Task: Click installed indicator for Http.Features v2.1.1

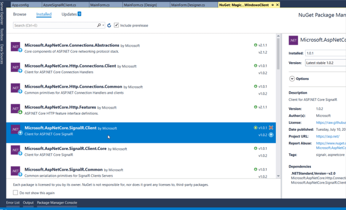Action: [x=256, y=107]
